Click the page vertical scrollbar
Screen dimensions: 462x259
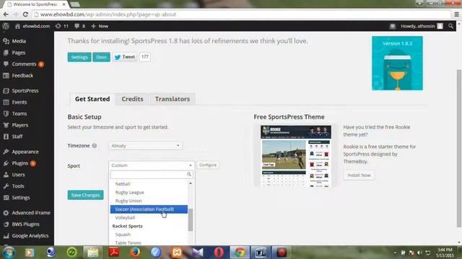pyautogui.click(x=459, y=148)
